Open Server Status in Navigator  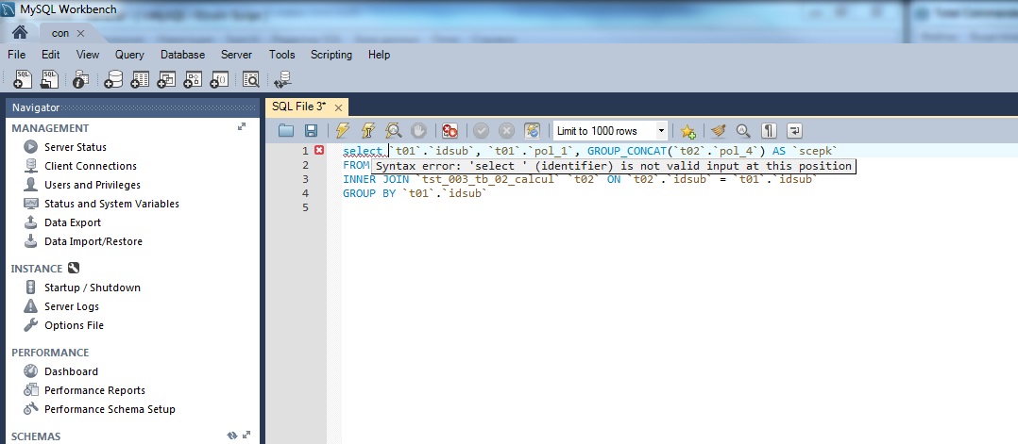tap(76, 147)
